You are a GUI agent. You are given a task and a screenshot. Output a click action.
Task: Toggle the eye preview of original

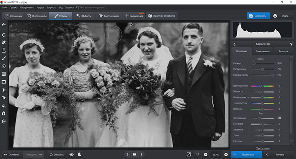(71, 154)
